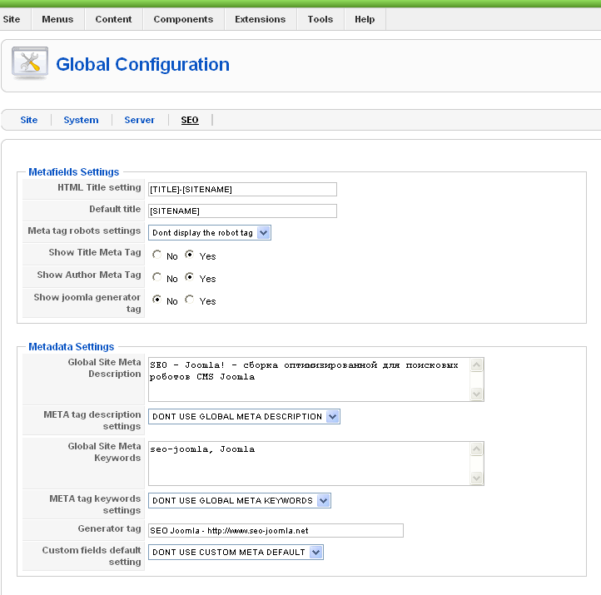The height and width of the screenshot is (595, 601).
Task: Open the Help menu
Action: [x=365, y=19]
